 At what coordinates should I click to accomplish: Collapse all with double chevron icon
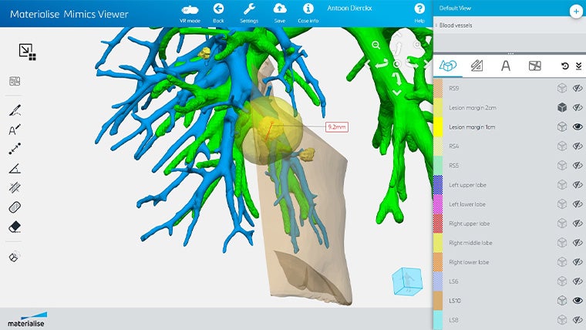(x=578, y=66)
